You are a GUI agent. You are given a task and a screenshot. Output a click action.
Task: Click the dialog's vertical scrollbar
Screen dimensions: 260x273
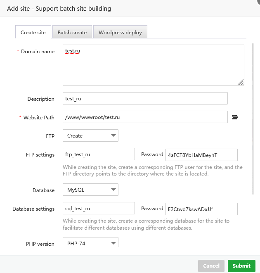click(x=253, y=119)
